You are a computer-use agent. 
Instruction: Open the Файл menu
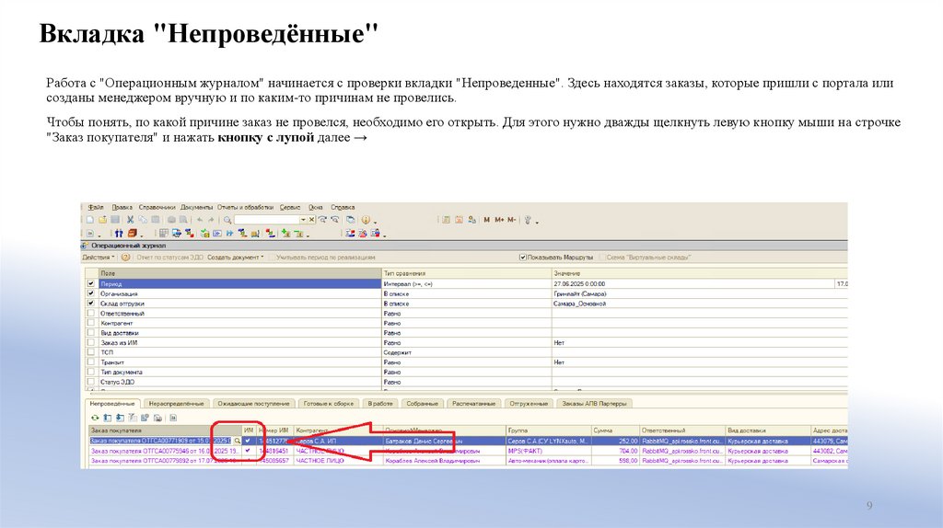pos(95,207)
